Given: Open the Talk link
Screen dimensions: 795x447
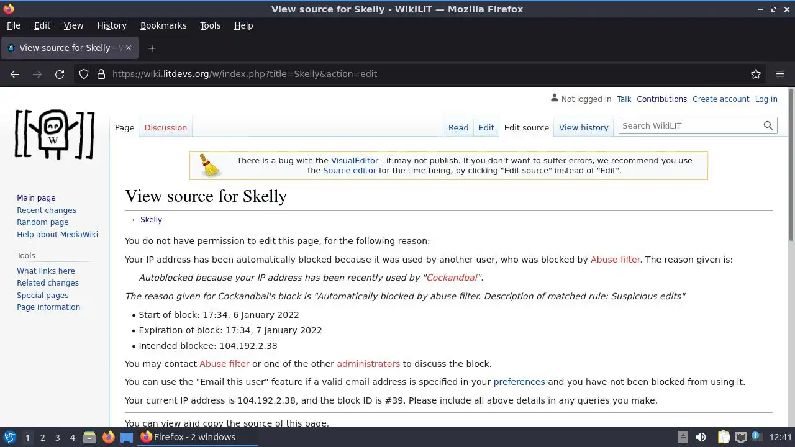Looking at the screenshot, I should coord(624,99).
